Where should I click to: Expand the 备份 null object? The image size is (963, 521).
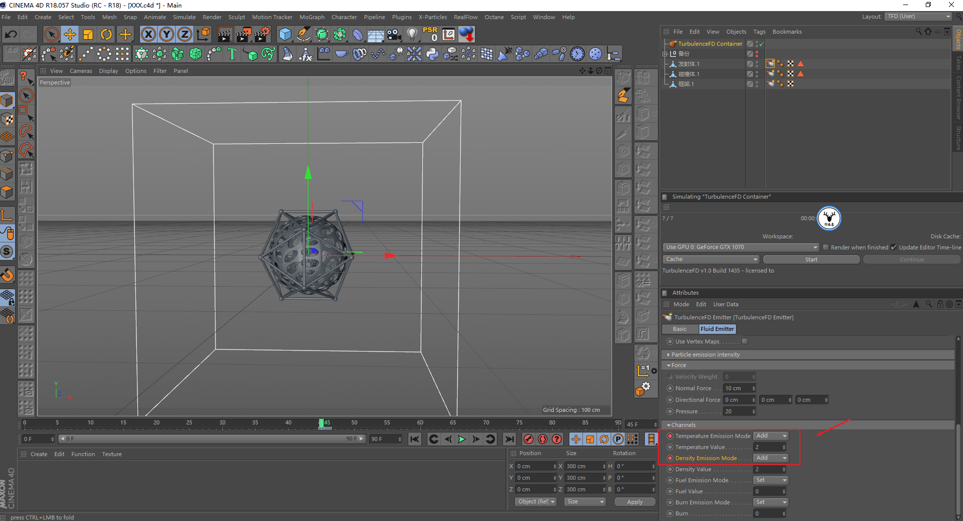(x=665, y=54)
